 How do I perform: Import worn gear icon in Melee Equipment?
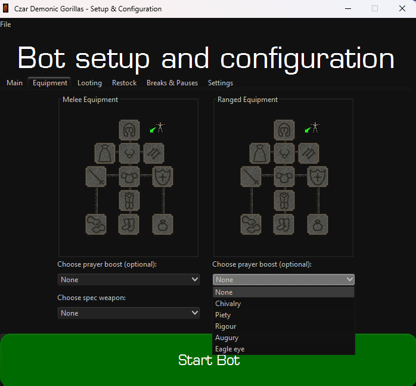coord(157,128)
